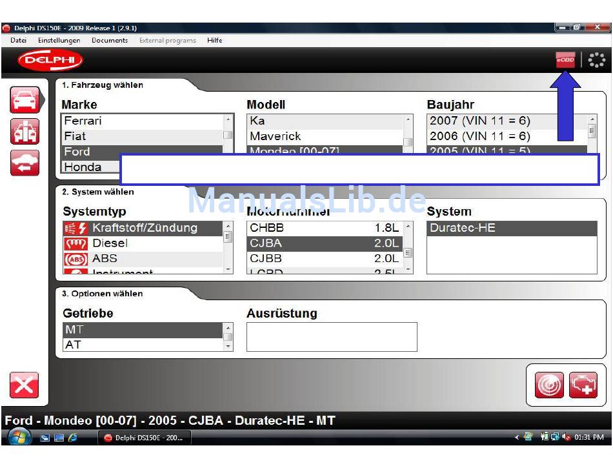Image resolution: width=613 pixels, height=468 pixels.
Task: Click the red X cancel button
Action: pyautogui.click(x=25, y=385)
